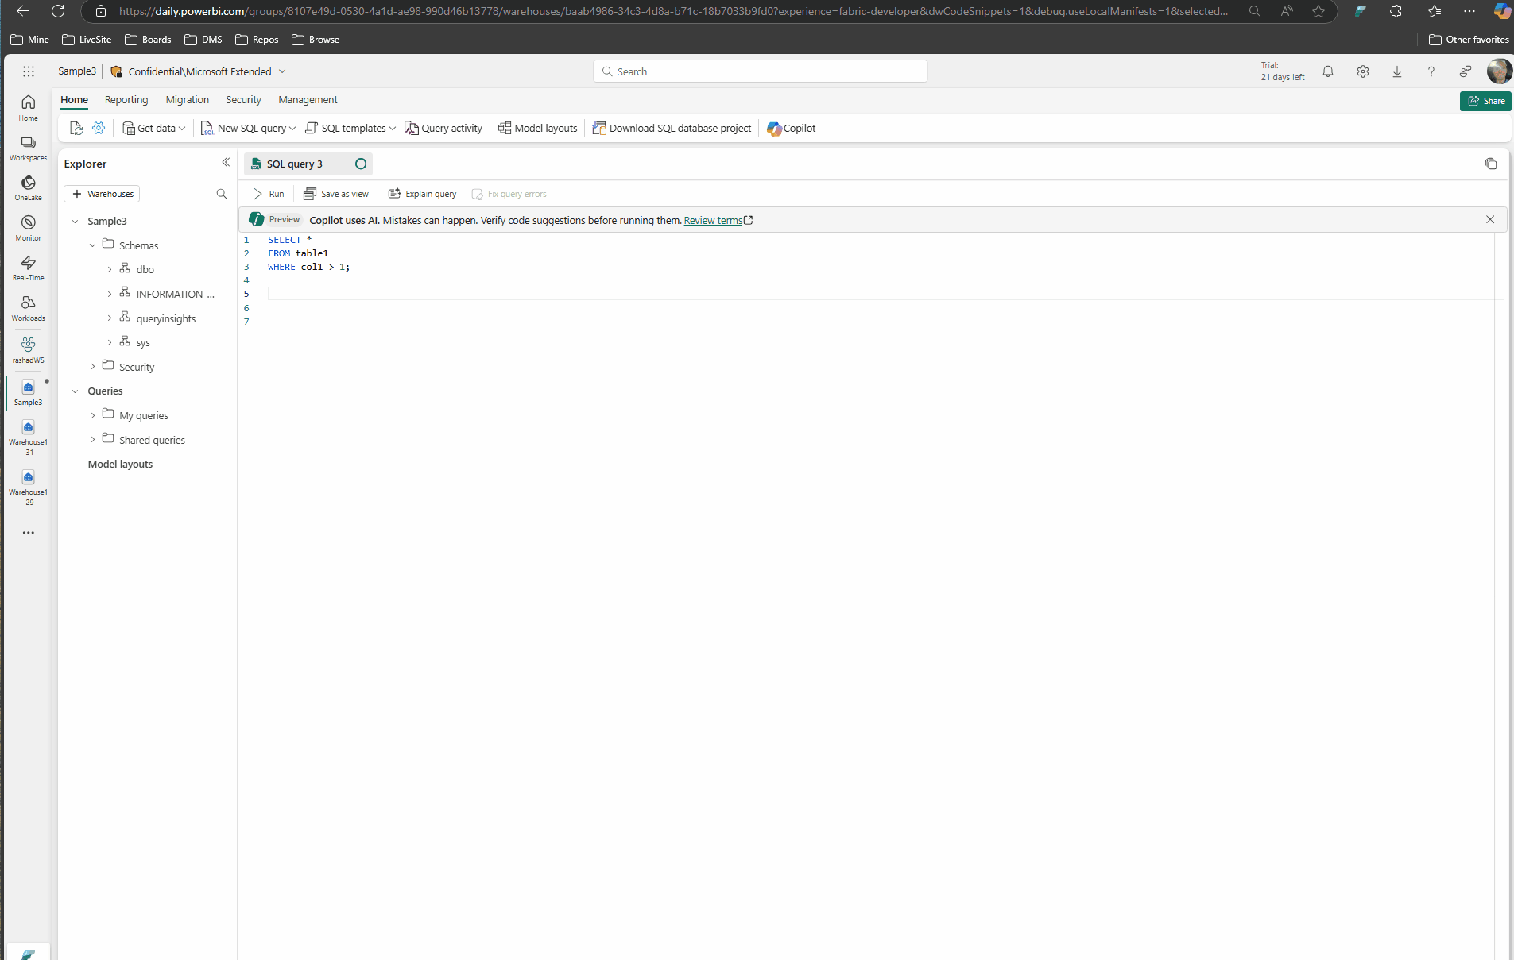
Task: Expand the queryinsights schema
Action: [x=110, y=318]
